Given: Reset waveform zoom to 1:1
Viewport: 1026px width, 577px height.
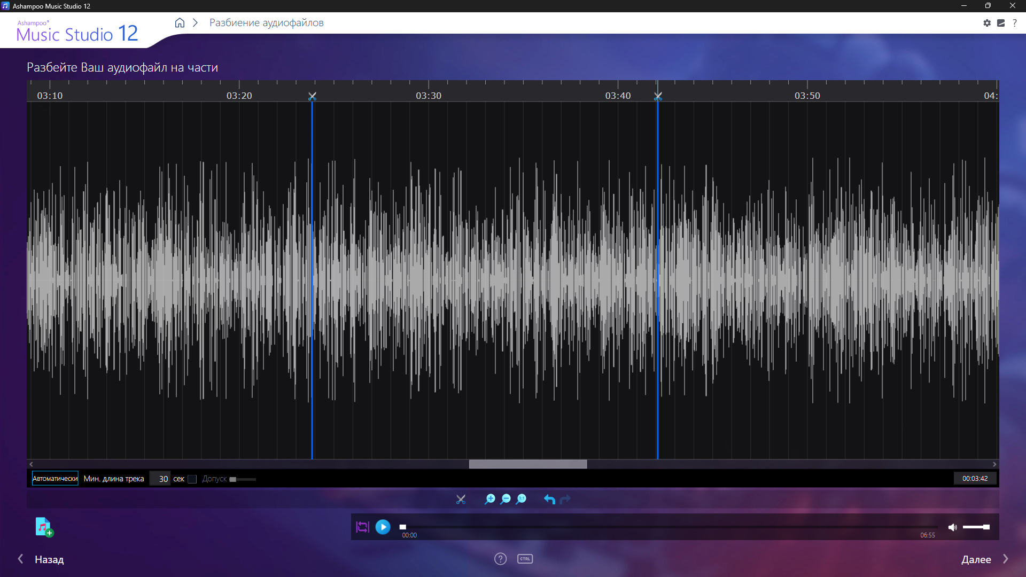Looking at the screenshot, I should [521, 499].
